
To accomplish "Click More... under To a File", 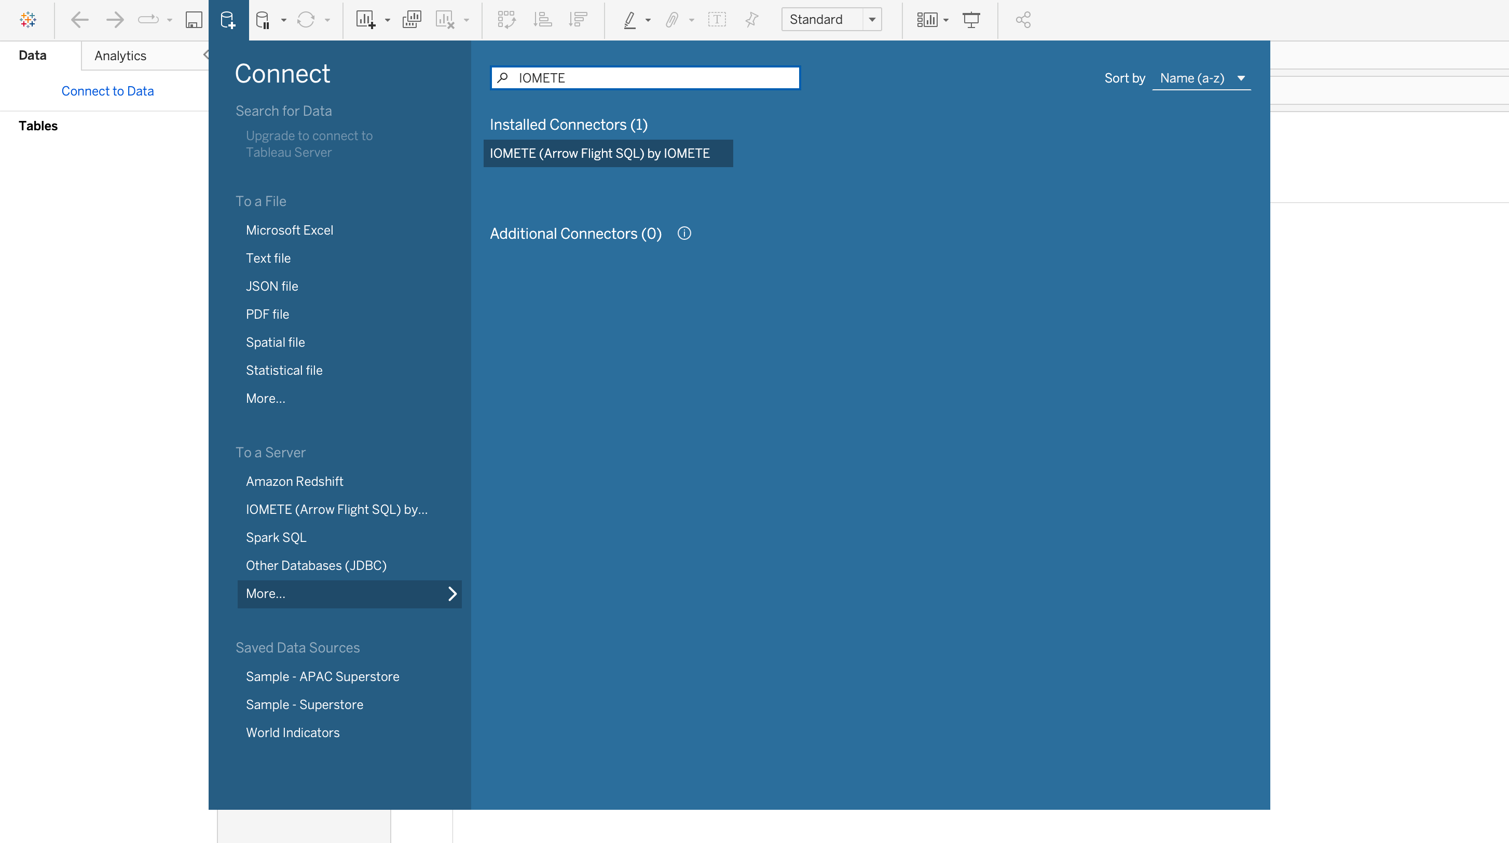I will [x=265, y=398].
